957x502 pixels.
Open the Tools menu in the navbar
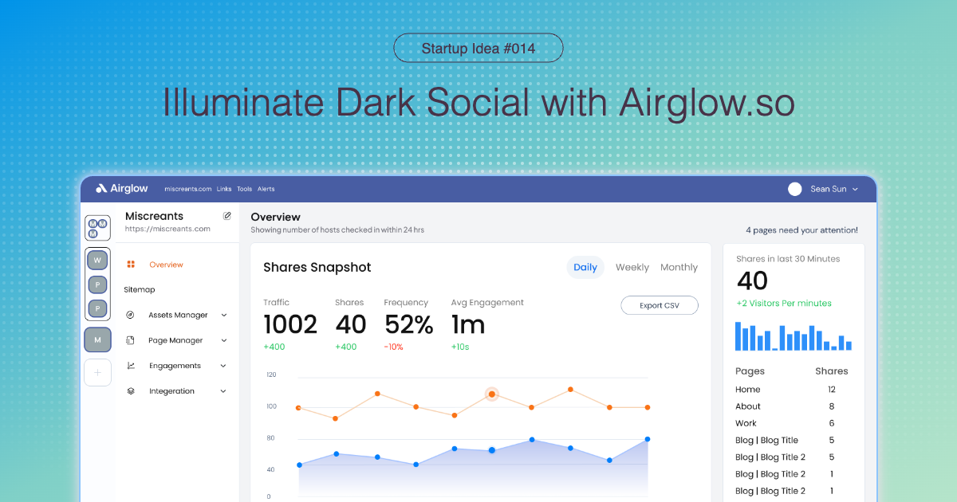(x=244, y=189)
